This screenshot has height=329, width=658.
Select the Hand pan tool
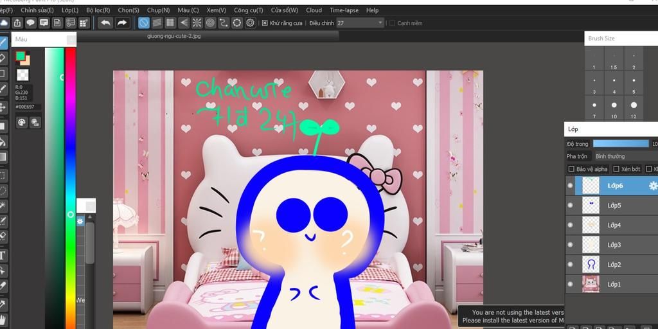point(3,319)
